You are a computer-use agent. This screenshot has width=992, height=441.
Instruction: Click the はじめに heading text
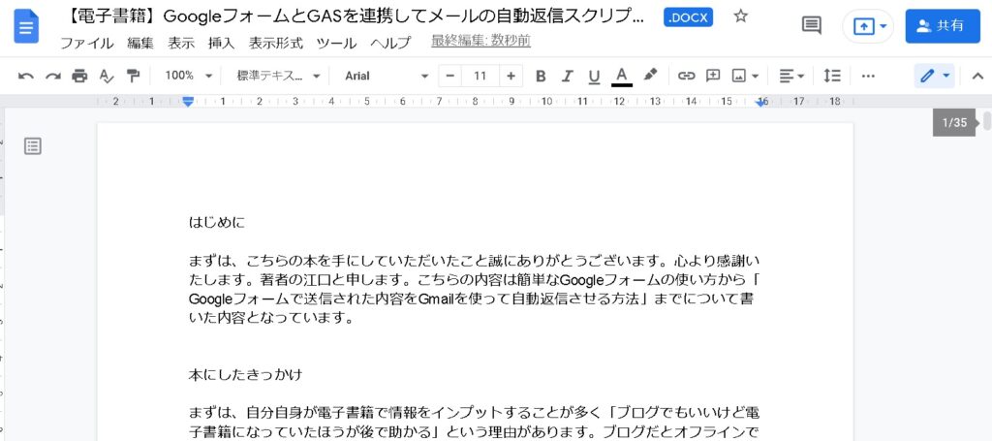[x=216, y=222]
